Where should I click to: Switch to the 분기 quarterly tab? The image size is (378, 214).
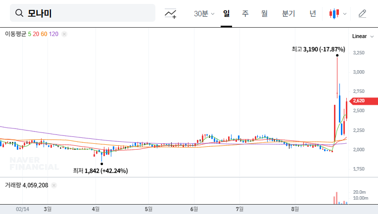(x=288, y=13)
